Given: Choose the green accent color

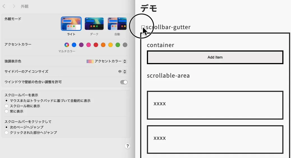Looking at the screenshot, I should point(118,45).
